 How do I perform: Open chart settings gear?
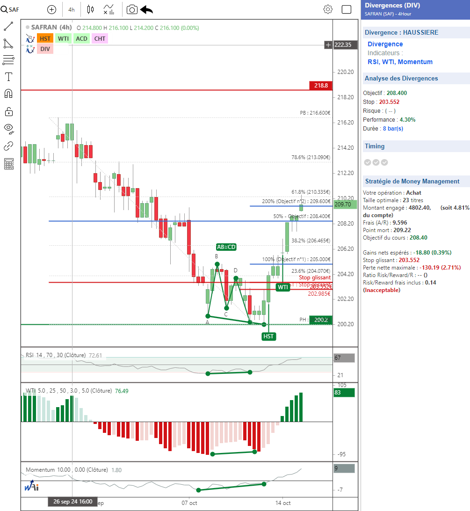(x=328, y=9)
